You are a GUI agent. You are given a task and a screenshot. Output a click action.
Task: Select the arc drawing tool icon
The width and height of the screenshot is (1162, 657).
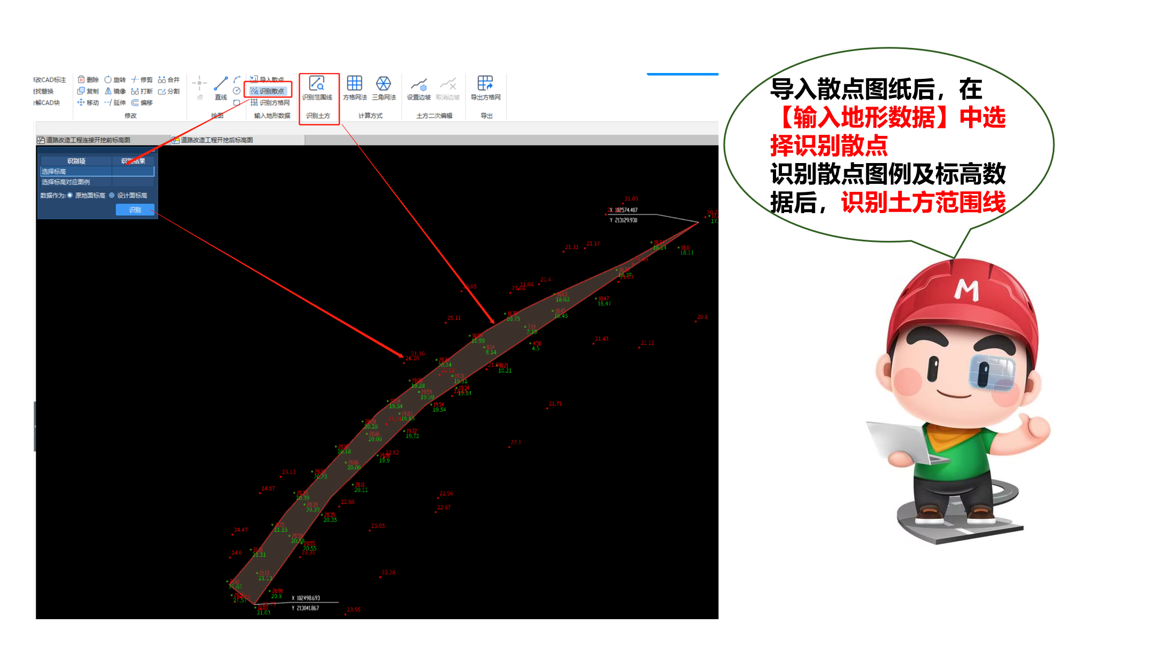click(x=237, y=79)
